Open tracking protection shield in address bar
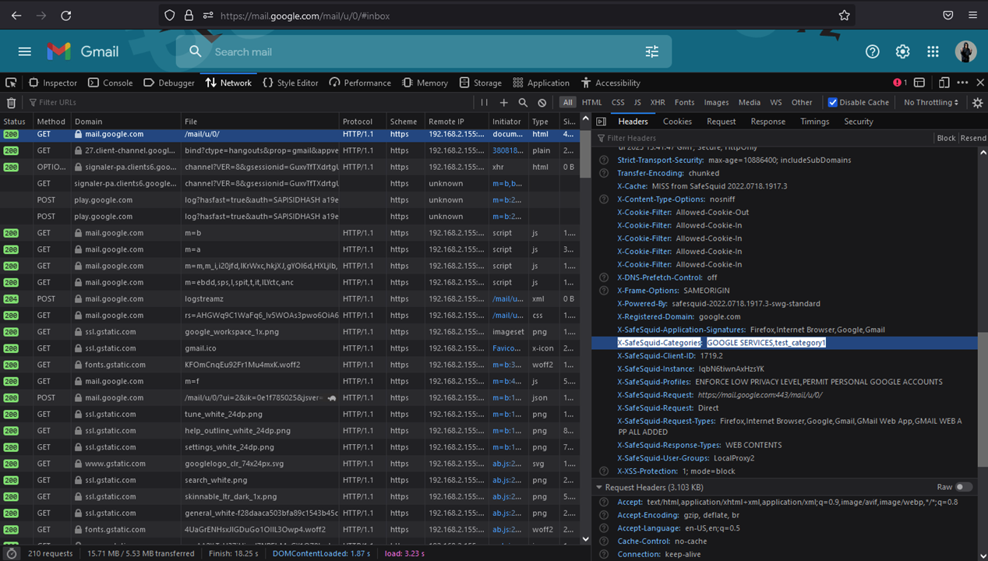 coord(170,16)
